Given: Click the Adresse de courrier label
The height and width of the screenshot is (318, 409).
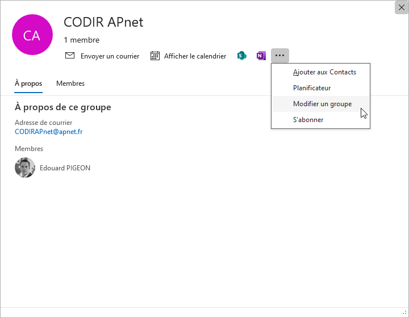Looking at the screenshot, I should tap(43, 123).
